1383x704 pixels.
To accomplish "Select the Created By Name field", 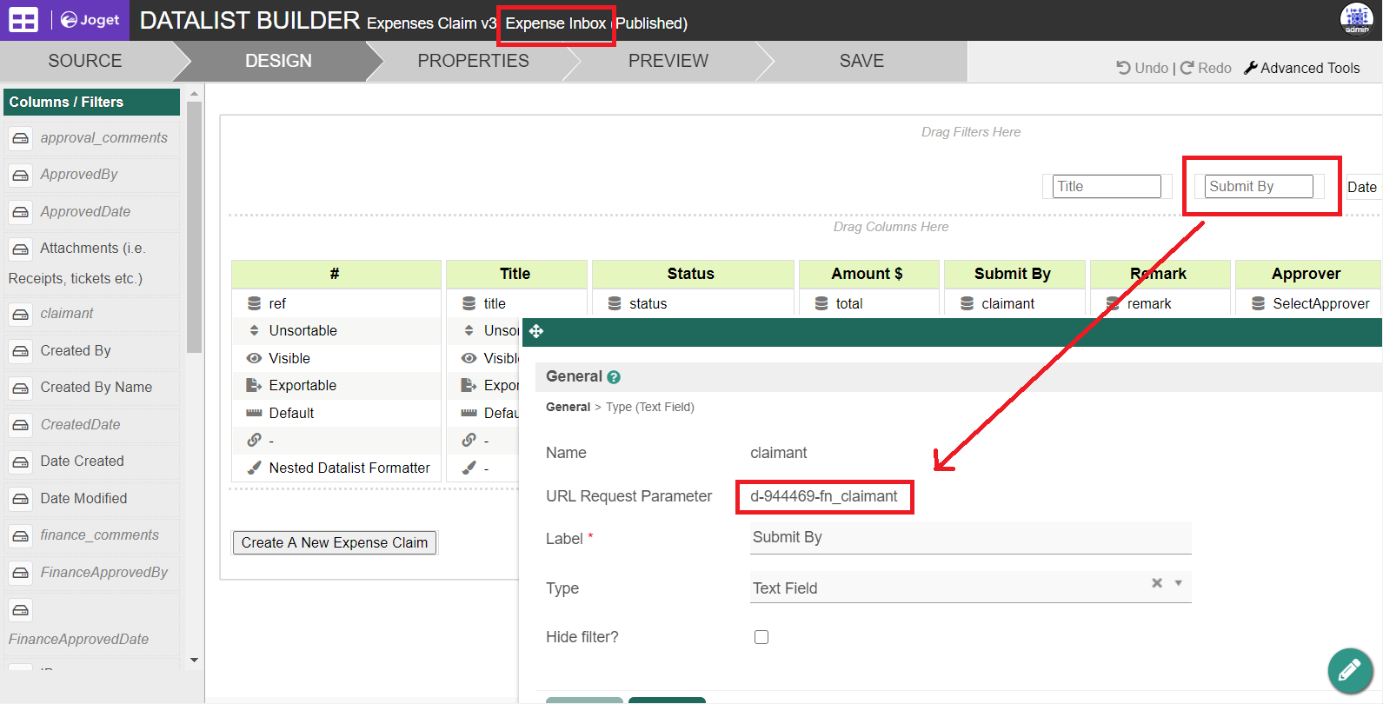I will 92,388.
